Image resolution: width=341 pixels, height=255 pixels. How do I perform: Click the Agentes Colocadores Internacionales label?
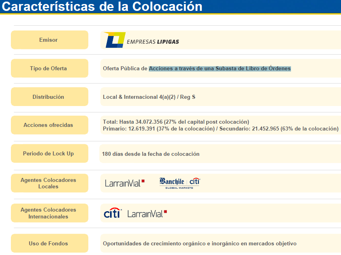[x=49, y=213]
